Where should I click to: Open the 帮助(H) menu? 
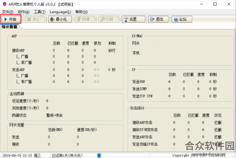coord(81,12)
